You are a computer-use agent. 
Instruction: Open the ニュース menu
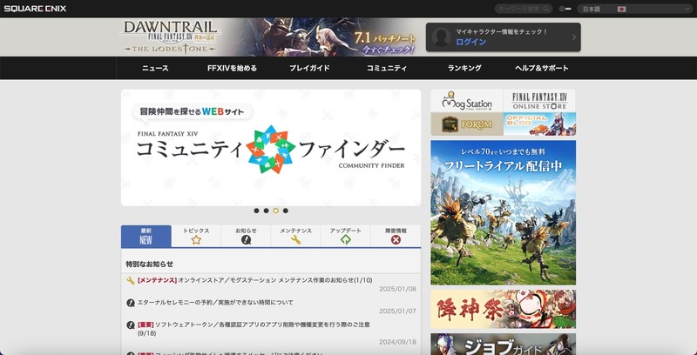click(155, 68)
